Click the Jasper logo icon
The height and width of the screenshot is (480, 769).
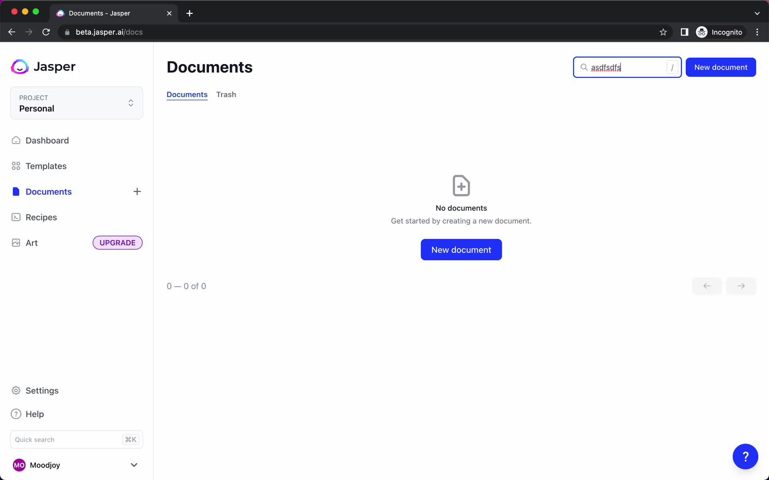pos(19,66)
